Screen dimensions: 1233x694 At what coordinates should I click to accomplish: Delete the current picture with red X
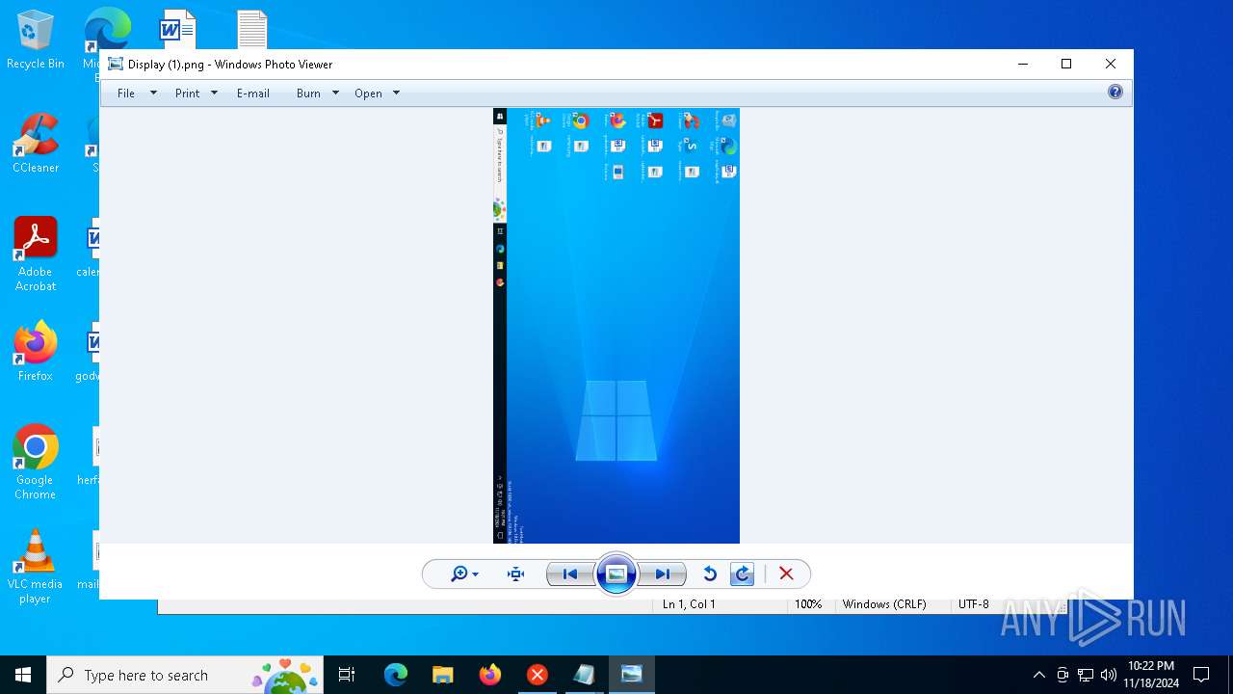coord(786,574)
